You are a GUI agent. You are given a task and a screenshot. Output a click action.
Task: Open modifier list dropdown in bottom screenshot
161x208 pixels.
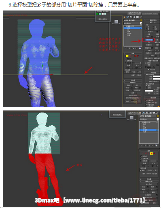[x=158, y=119]
